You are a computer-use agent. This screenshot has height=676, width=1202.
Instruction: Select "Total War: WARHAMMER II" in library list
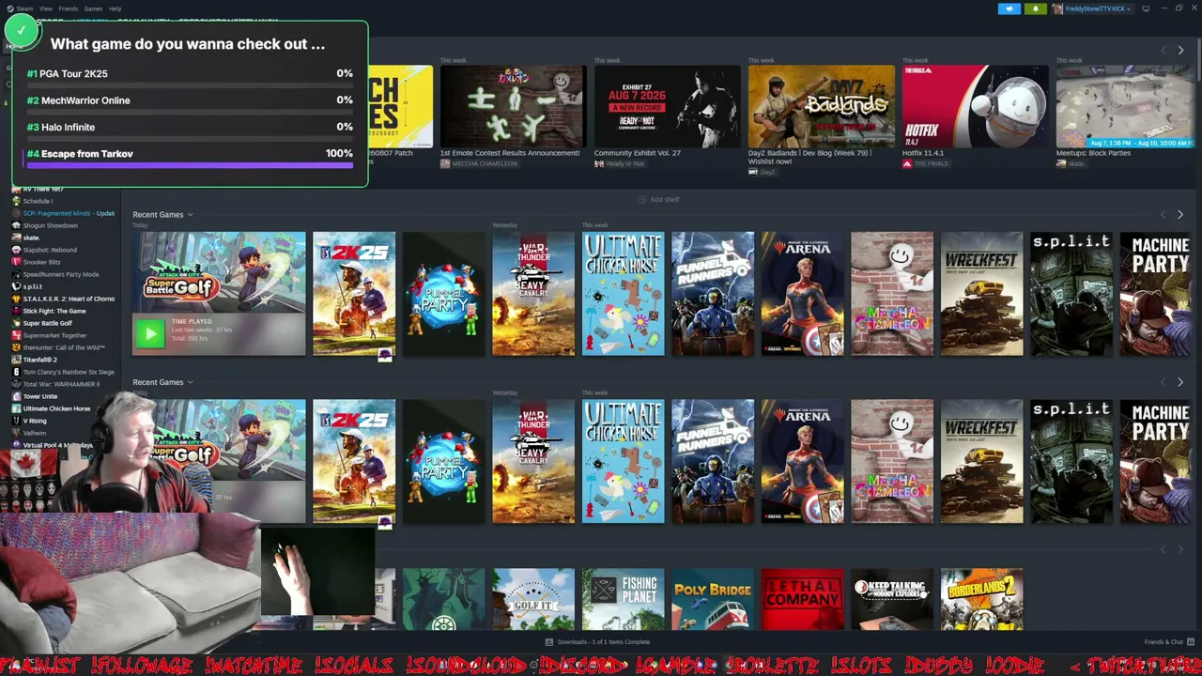pyautogui.click(x=63, y=384)
